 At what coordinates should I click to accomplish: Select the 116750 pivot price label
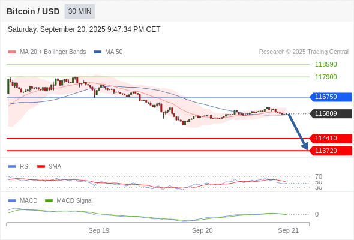(x=331, y=97)
